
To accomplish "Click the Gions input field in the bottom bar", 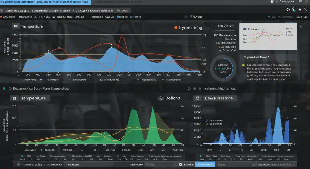I will pyautogui.click(x=221, y=164).
